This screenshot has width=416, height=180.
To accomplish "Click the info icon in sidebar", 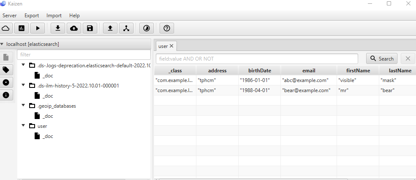I will pos(6,95).
